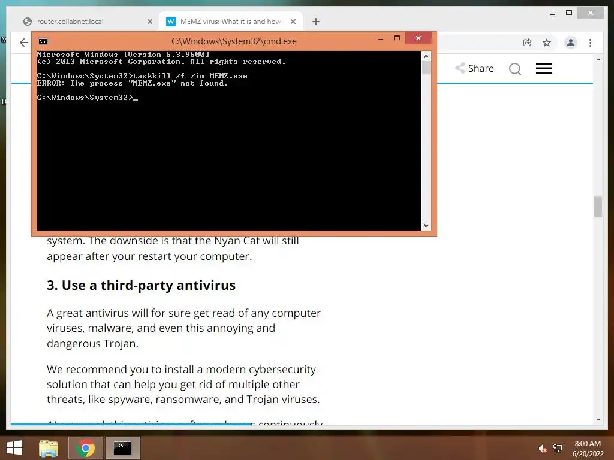Click cmd scrollbar down arrow

coord(426,226)
